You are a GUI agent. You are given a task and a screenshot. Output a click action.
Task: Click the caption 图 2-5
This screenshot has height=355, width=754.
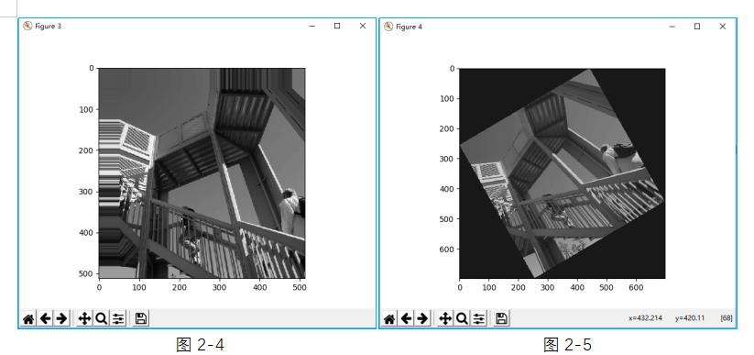(x=567, y=344)
